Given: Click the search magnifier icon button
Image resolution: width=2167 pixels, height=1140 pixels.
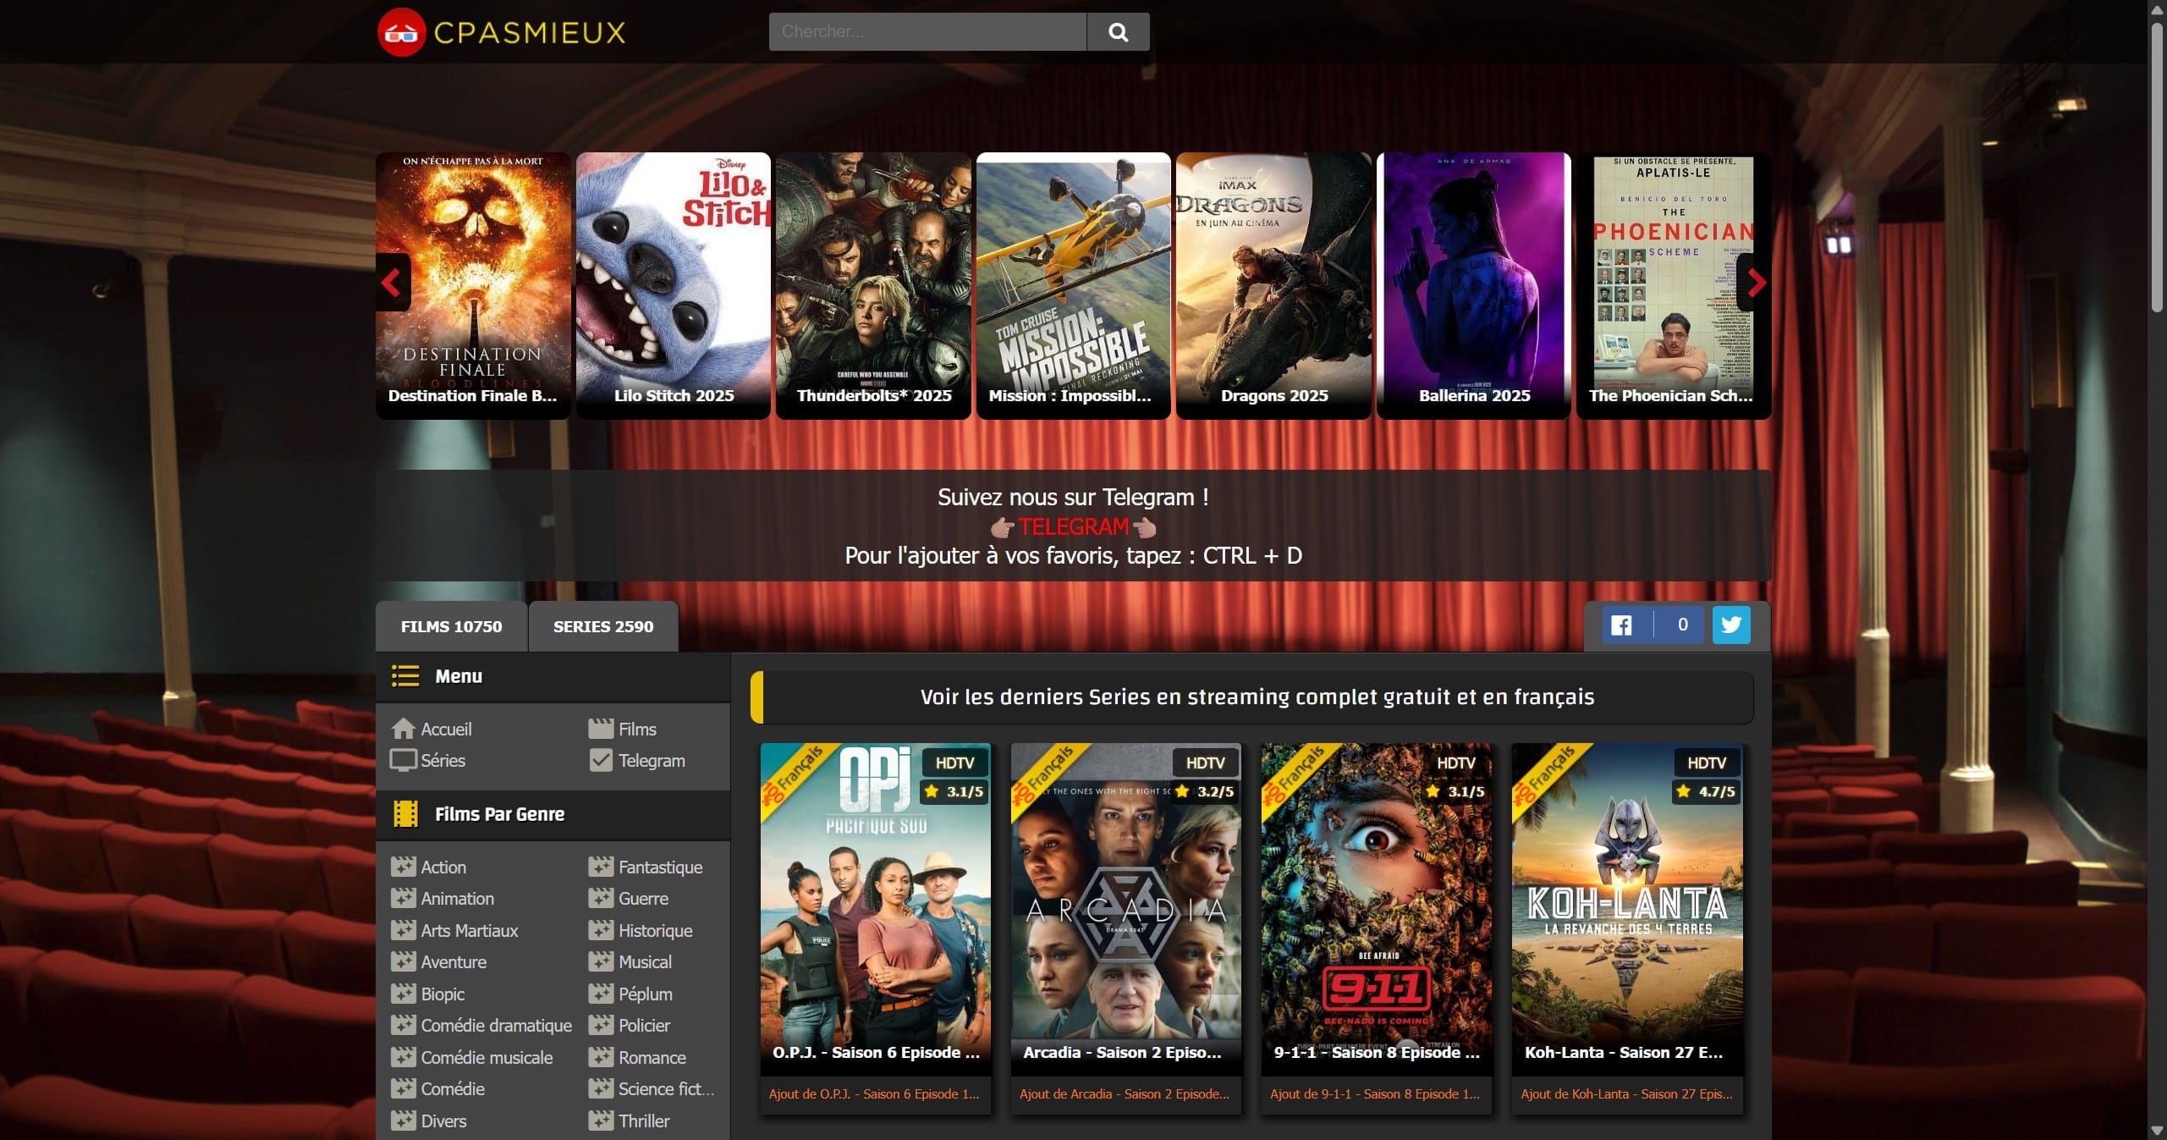Looking at the screenshot, I should (x=1118, y=32).
